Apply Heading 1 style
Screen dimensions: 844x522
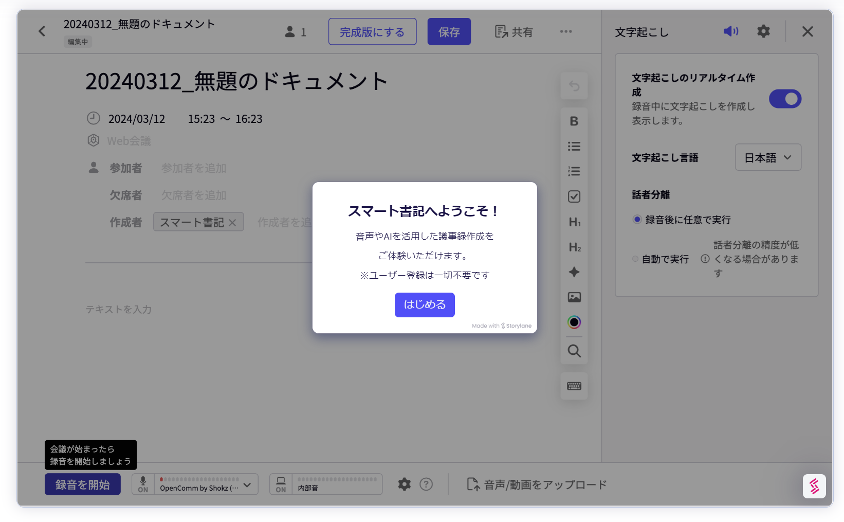(574, 222)
